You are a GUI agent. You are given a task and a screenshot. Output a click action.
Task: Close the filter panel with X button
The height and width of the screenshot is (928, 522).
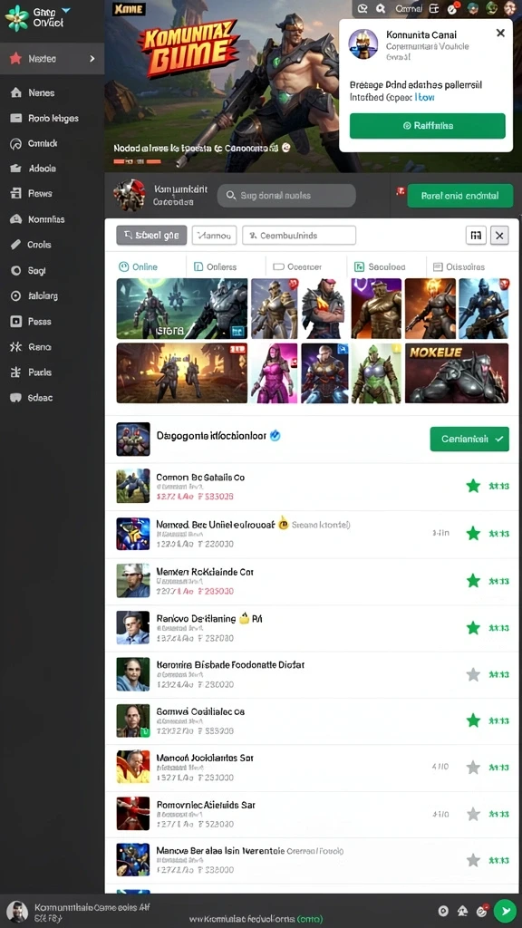pos(499,236)
